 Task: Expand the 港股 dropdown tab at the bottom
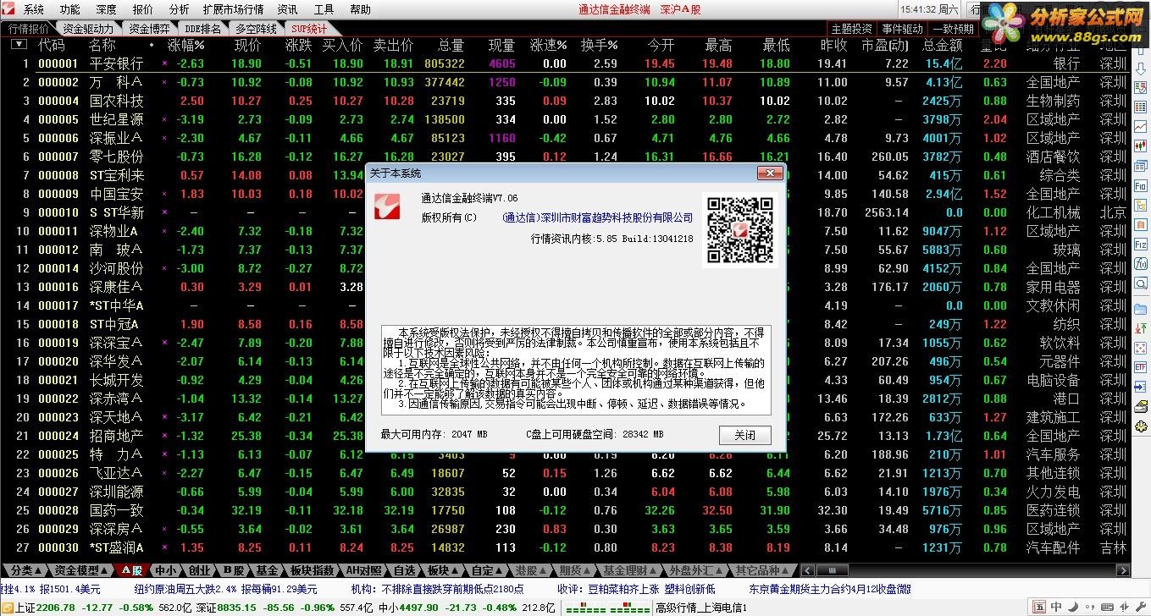coord(530,570)
